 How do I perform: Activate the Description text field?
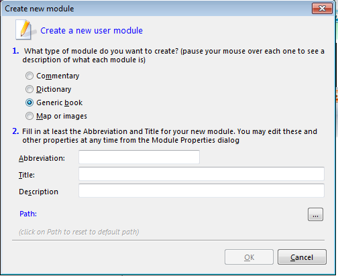tap(201, 190)
